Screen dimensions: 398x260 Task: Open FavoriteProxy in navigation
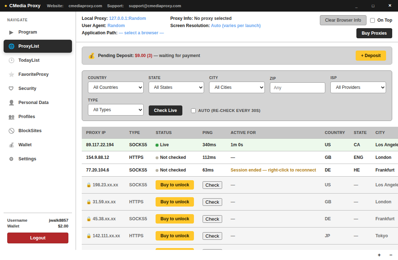(38, 74)
